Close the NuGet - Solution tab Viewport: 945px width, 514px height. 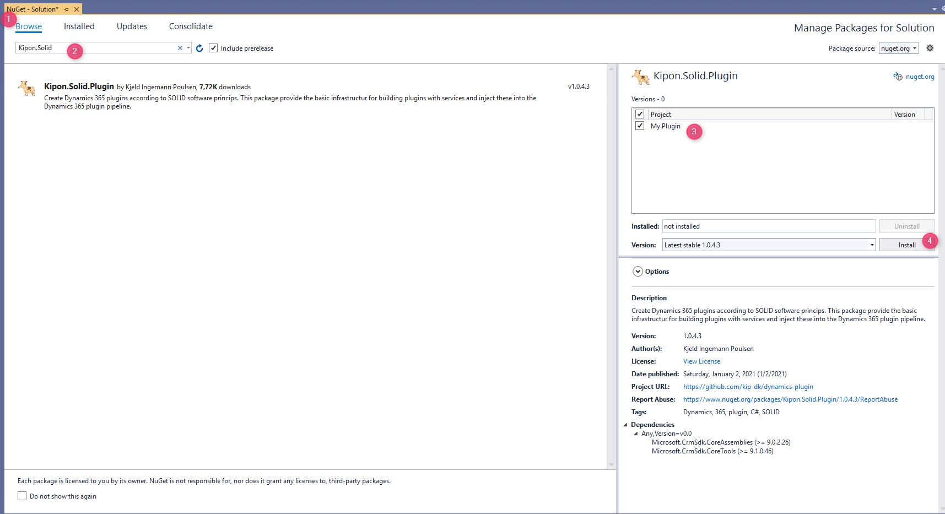[x=77, y=9]
